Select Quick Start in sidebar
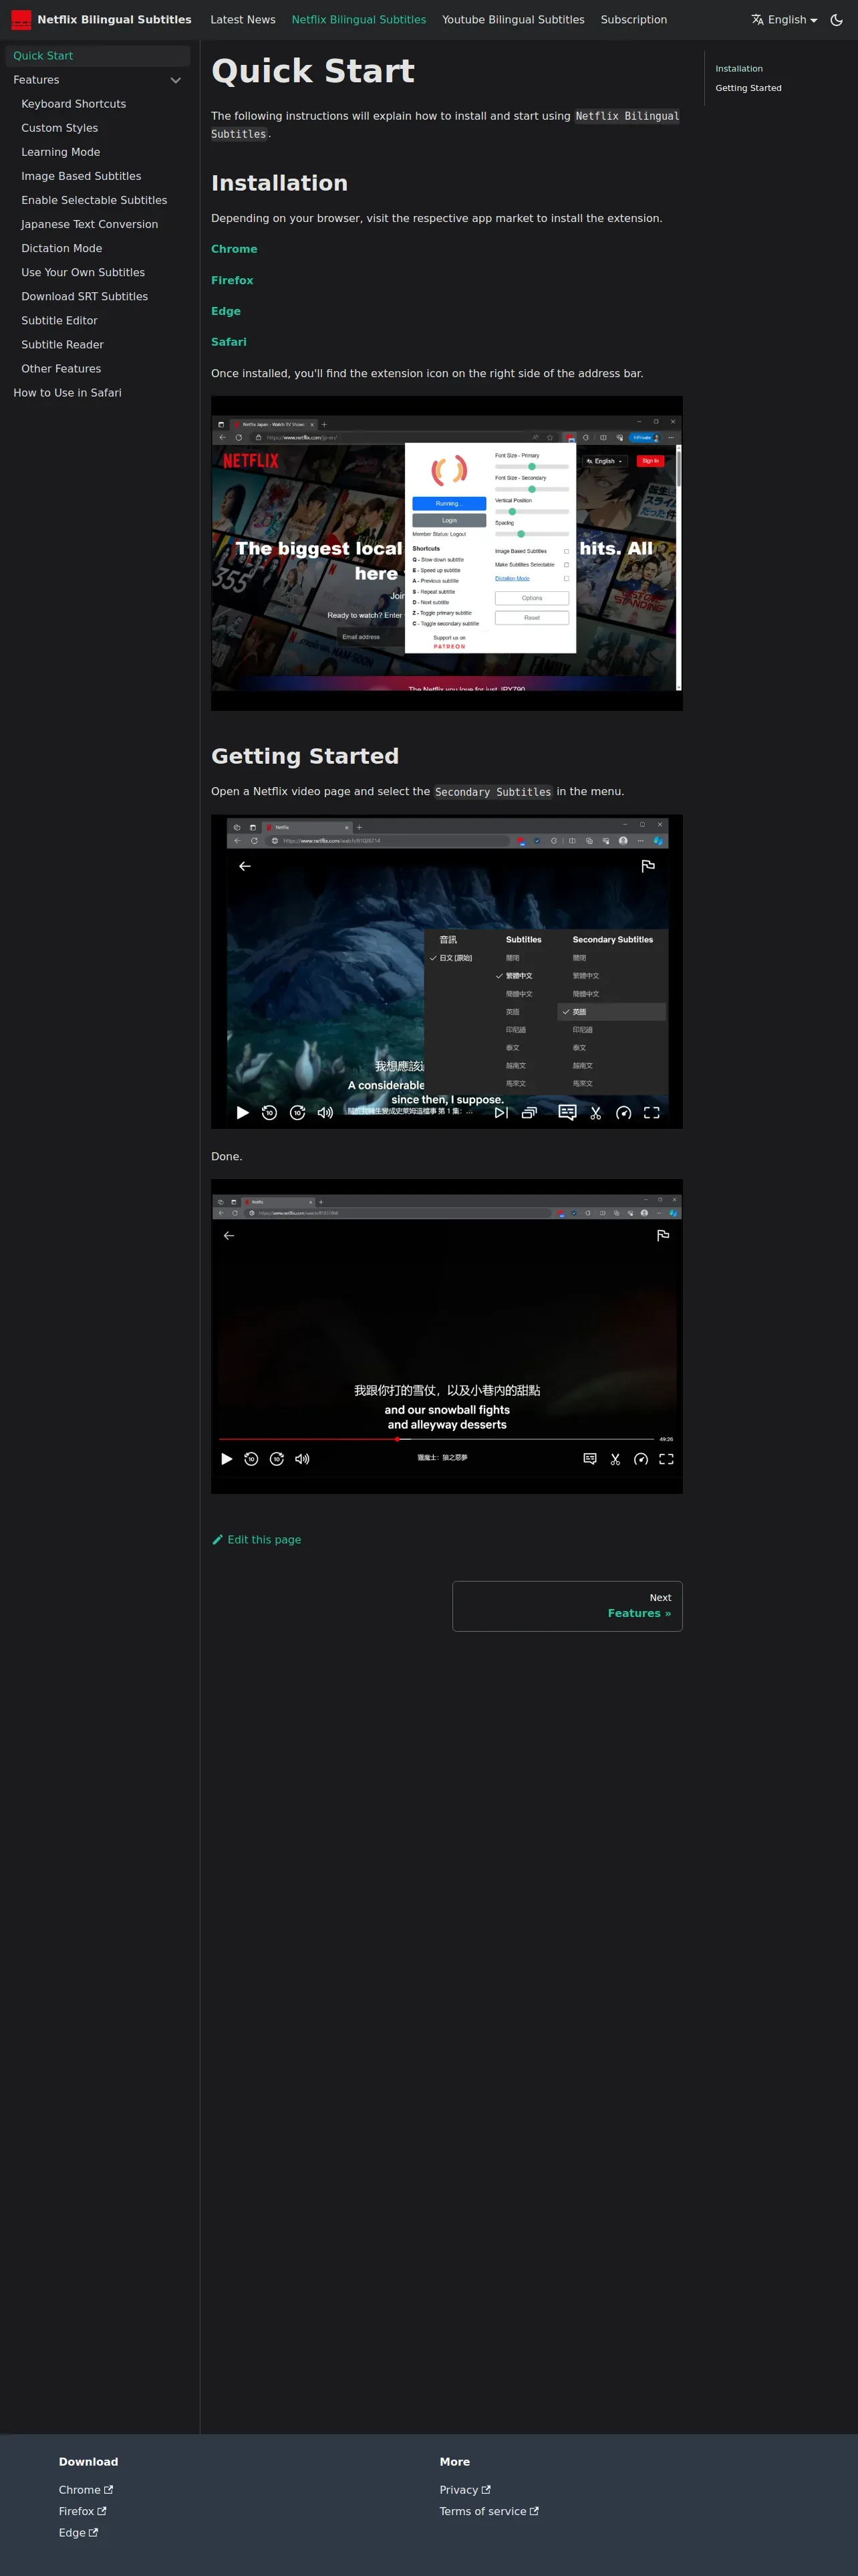The width and height of the screenshot is (858, 2576). click(x=98, y=56)
